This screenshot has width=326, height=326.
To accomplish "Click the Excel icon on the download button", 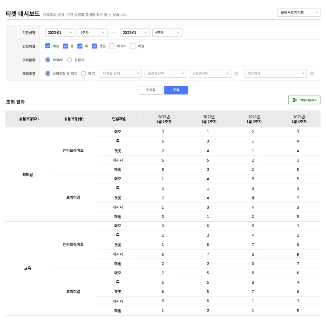I will click(x=295, y=100).
